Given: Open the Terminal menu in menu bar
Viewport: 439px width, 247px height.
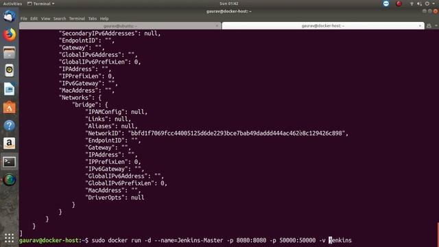Looking at the screenshot, I should tap(77, 19).
